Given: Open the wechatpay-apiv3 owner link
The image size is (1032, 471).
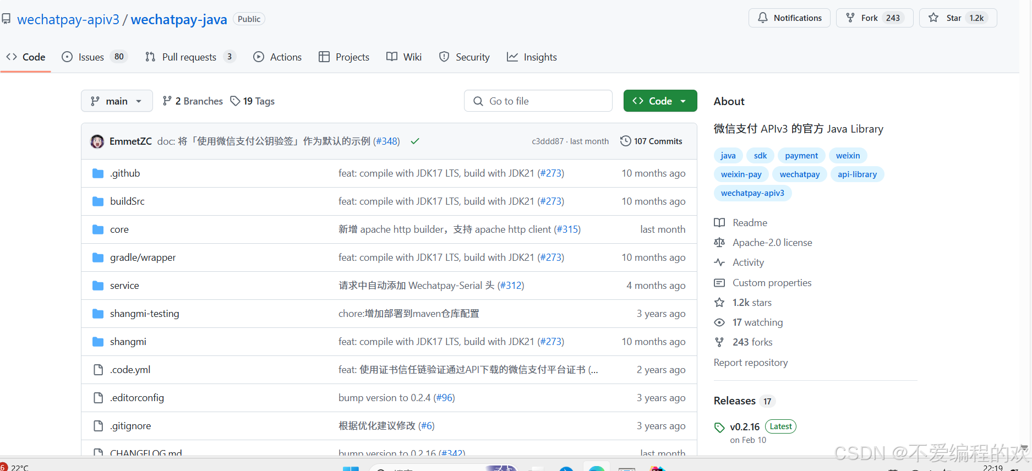Looking at the screenshot, I should (68, 19).
